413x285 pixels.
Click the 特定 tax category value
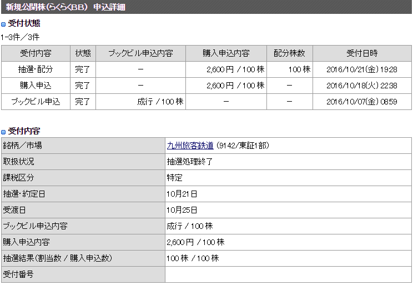click(x=175, y=178)
